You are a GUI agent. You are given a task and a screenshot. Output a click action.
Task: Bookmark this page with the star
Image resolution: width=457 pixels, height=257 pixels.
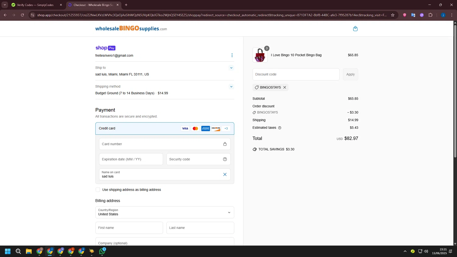pyautogui.click(x=393, y=15)
